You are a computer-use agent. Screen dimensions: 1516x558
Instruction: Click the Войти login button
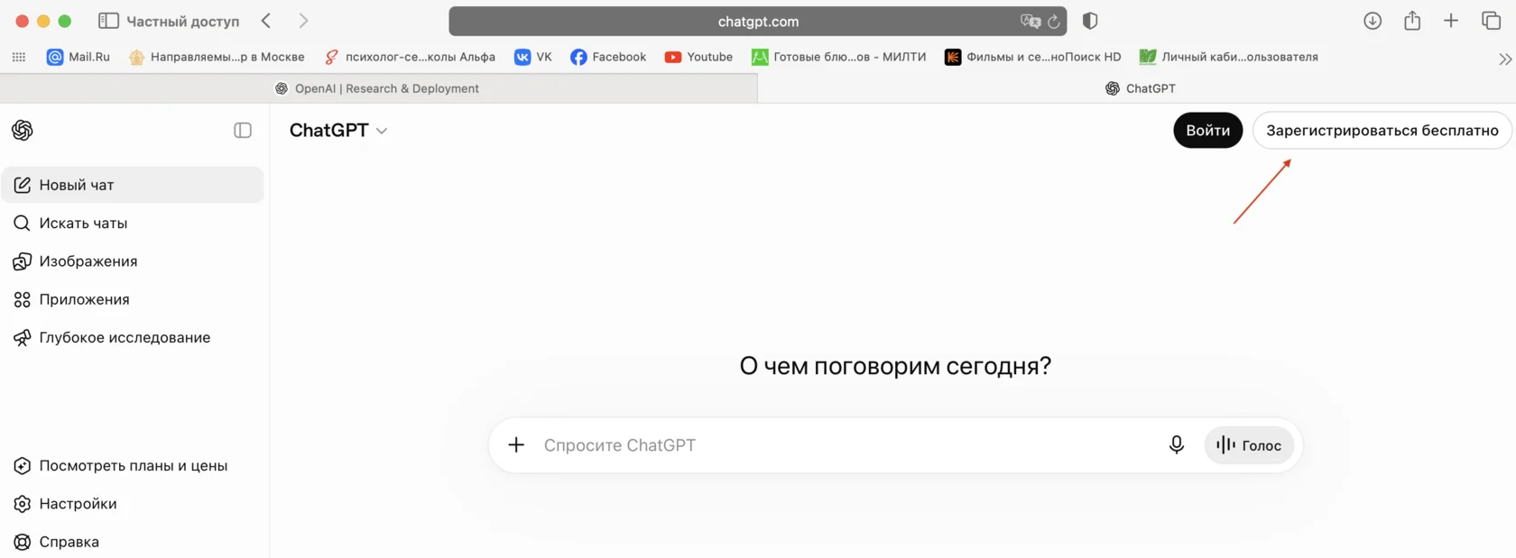[x=1207, y=130]
